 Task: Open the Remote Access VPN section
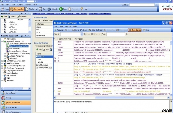click(16, 103)
